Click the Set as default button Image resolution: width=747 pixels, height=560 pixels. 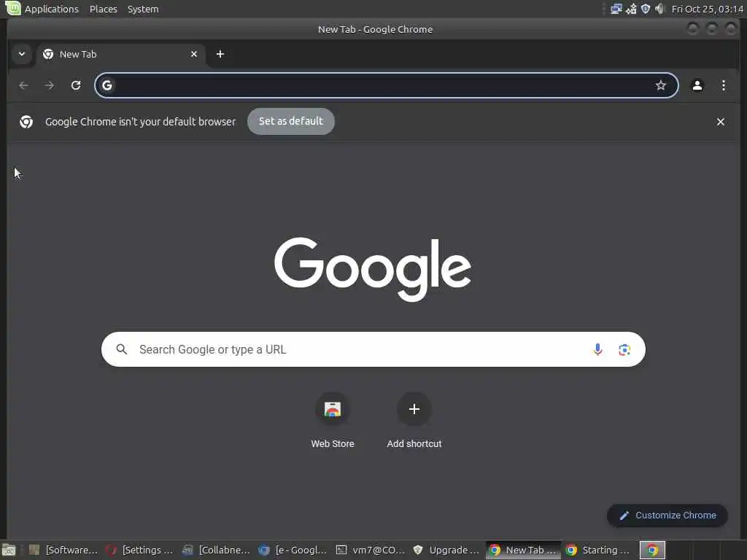click(x=290, y=122)
